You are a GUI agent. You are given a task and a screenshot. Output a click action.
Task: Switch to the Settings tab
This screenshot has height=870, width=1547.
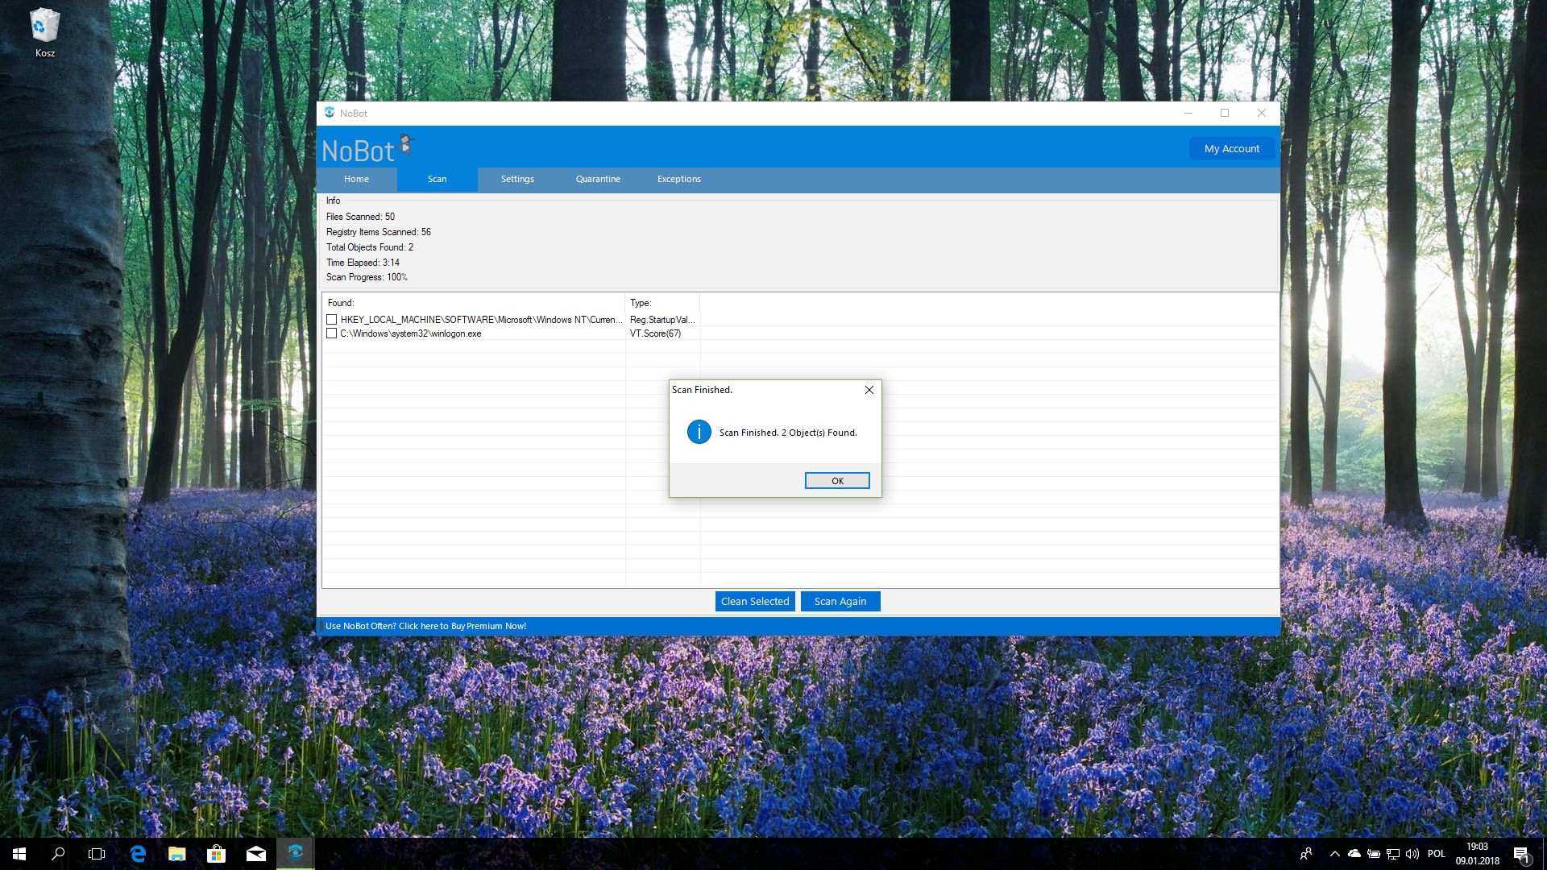point(517,179)
